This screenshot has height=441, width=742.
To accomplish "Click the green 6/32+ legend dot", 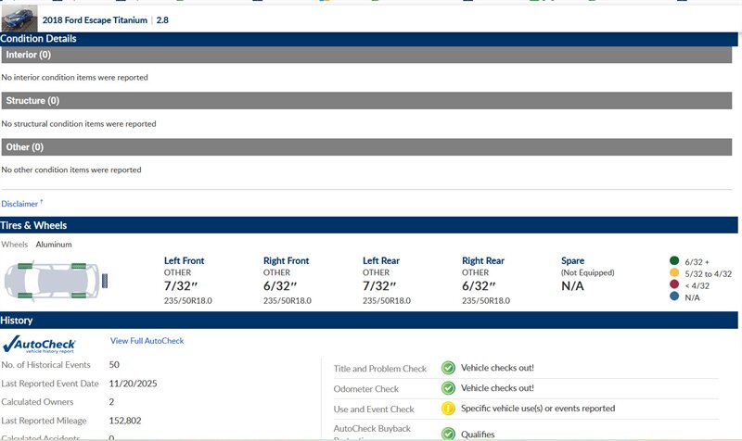I will (674, 261).
